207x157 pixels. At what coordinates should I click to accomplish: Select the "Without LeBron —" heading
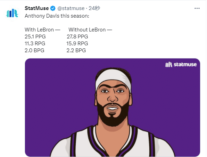click(x=90, y=30)
